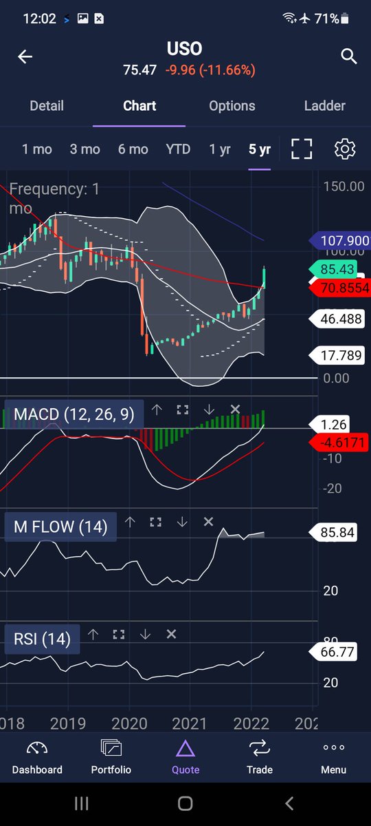
Task: Switch to the Ladder tab
Action: (325, 106)
